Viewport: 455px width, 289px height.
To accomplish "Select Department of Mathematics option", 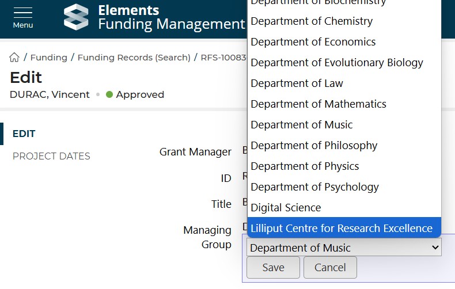I will [x=318, y=104].
